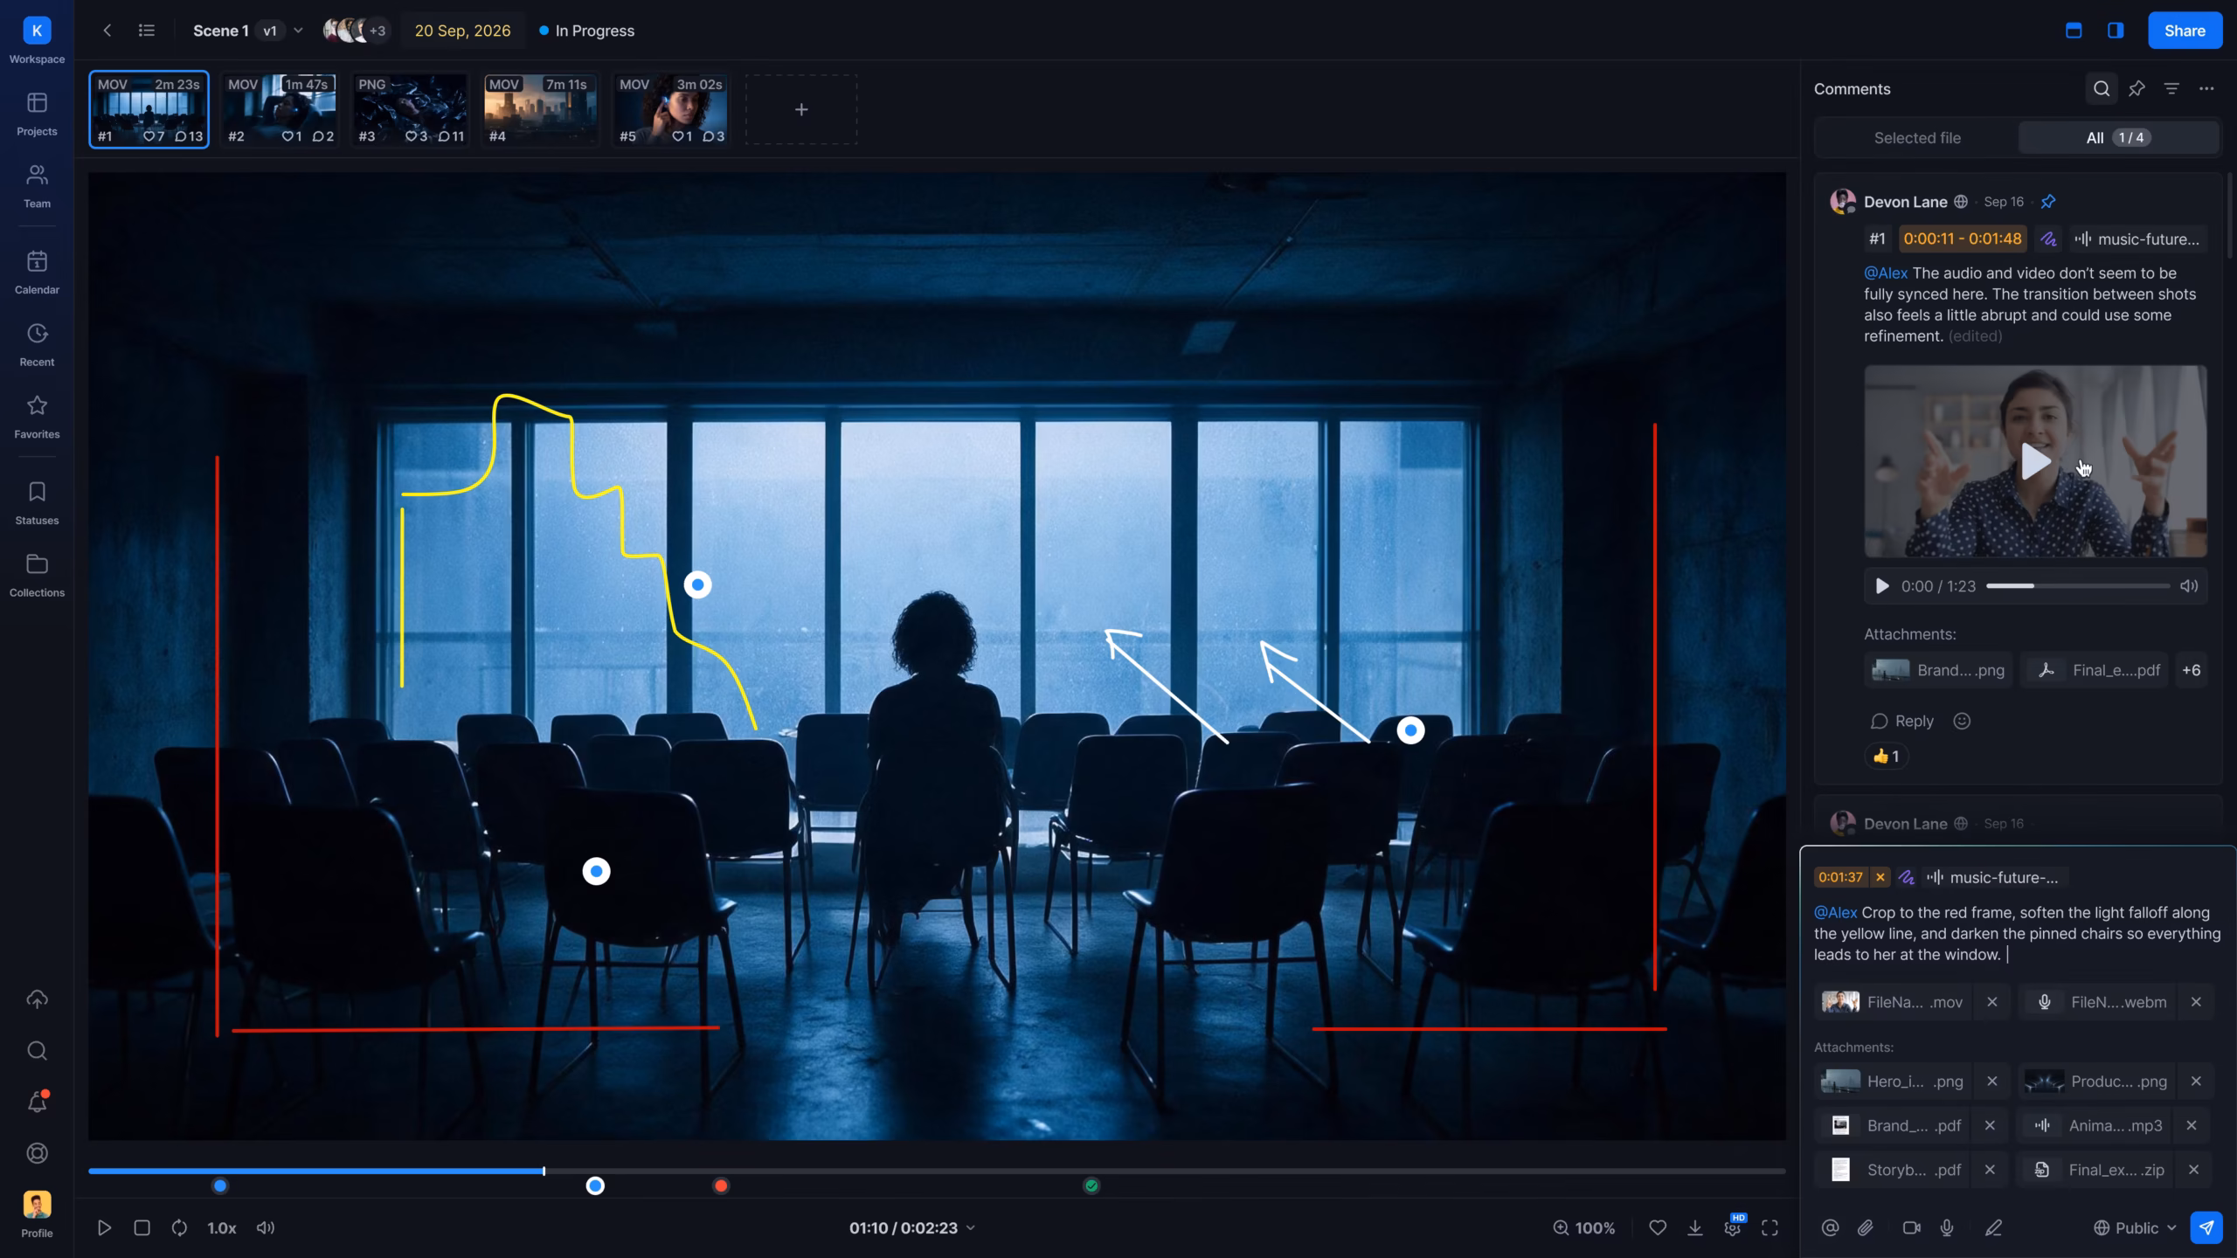Viewport: 2237px width, 1258px height.
Task: Open the version v1 dropdown
Action: [x=281, y=31]
